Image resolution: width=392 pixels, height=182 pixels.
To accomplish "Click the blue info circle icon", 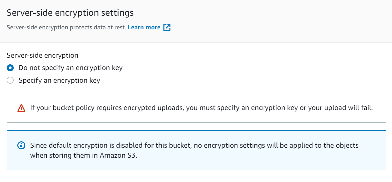I will click(x=22, y=145).
